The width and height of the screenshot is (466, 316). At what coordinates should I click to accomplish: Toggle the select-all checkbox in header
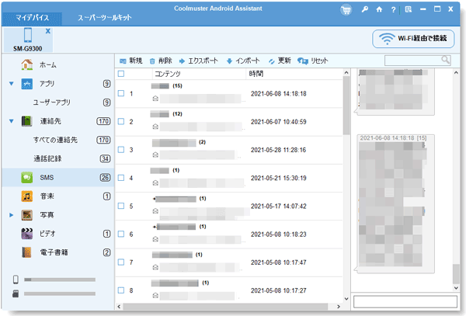121,74
